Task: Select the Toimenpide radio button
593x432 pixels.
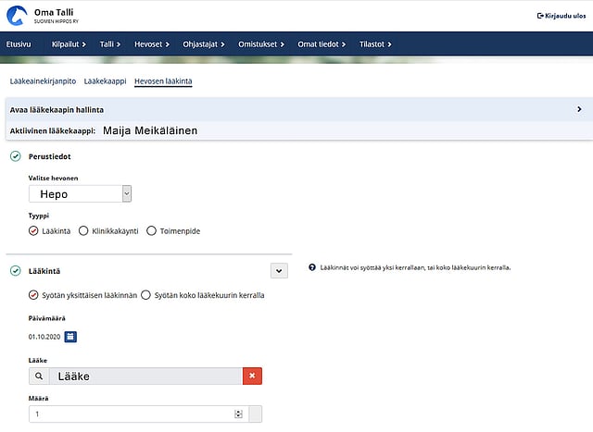Action: coord(152,230)
